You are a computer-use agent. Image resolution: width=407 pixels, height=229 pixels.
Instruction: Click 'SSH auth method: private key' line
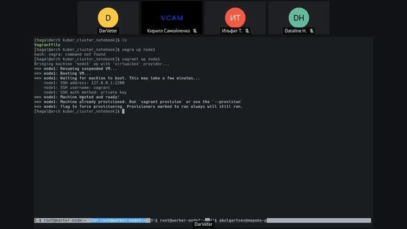85,92
